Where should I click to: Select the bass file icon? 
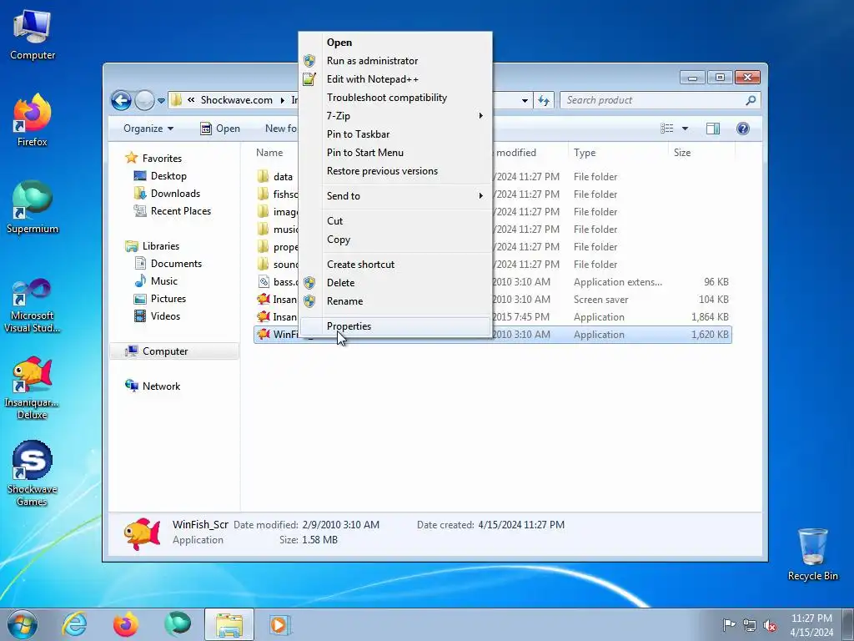tap(264, 282)
